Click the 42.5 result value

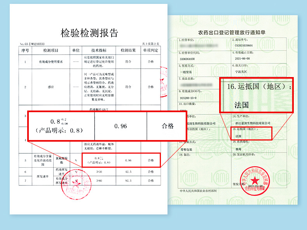(128, 172)
